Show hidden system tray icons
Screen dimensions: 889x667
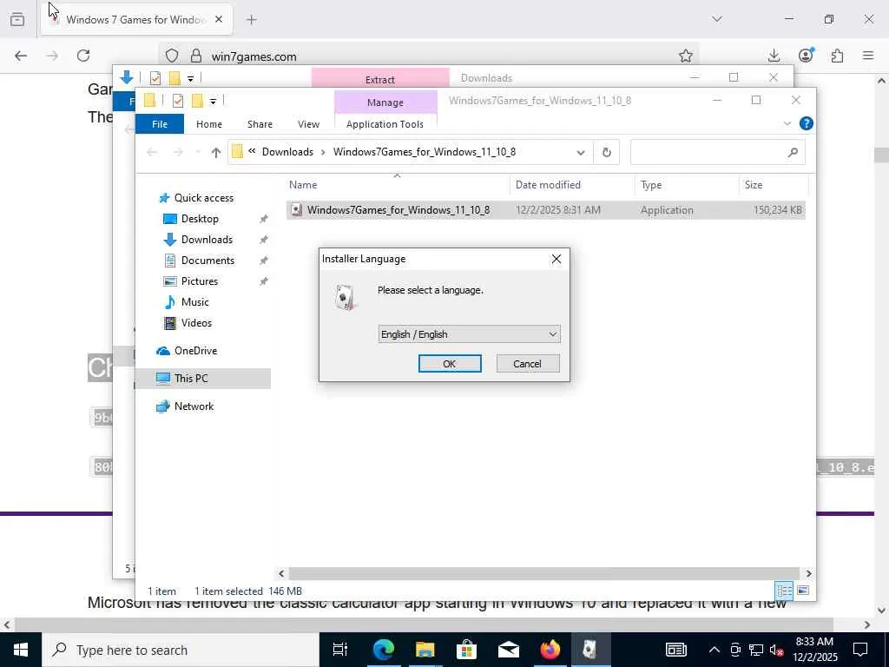coord(714,650)
